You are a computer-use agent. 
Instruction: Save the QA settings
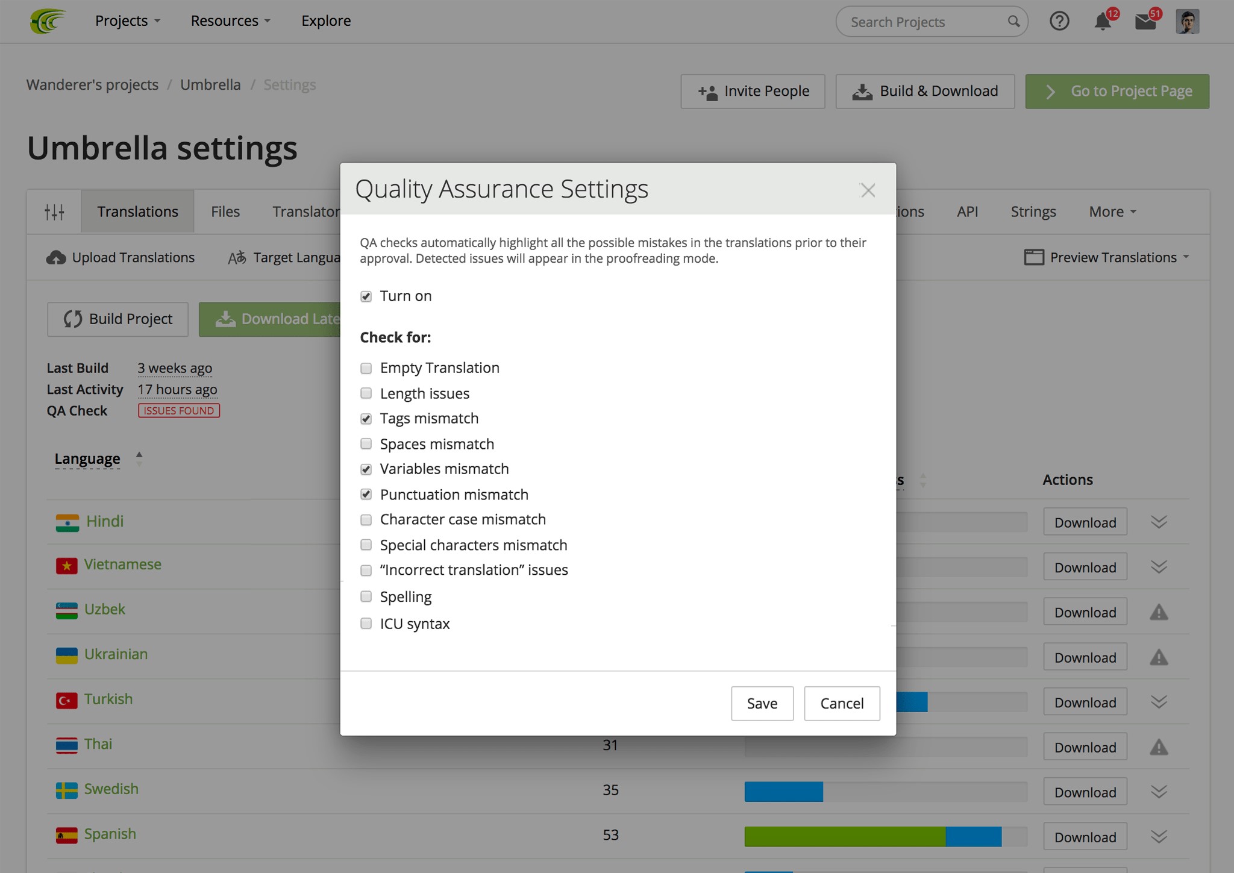762,703
